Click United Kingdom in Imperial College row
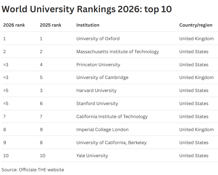Screen dimensions: 218x175 (196, 130)
